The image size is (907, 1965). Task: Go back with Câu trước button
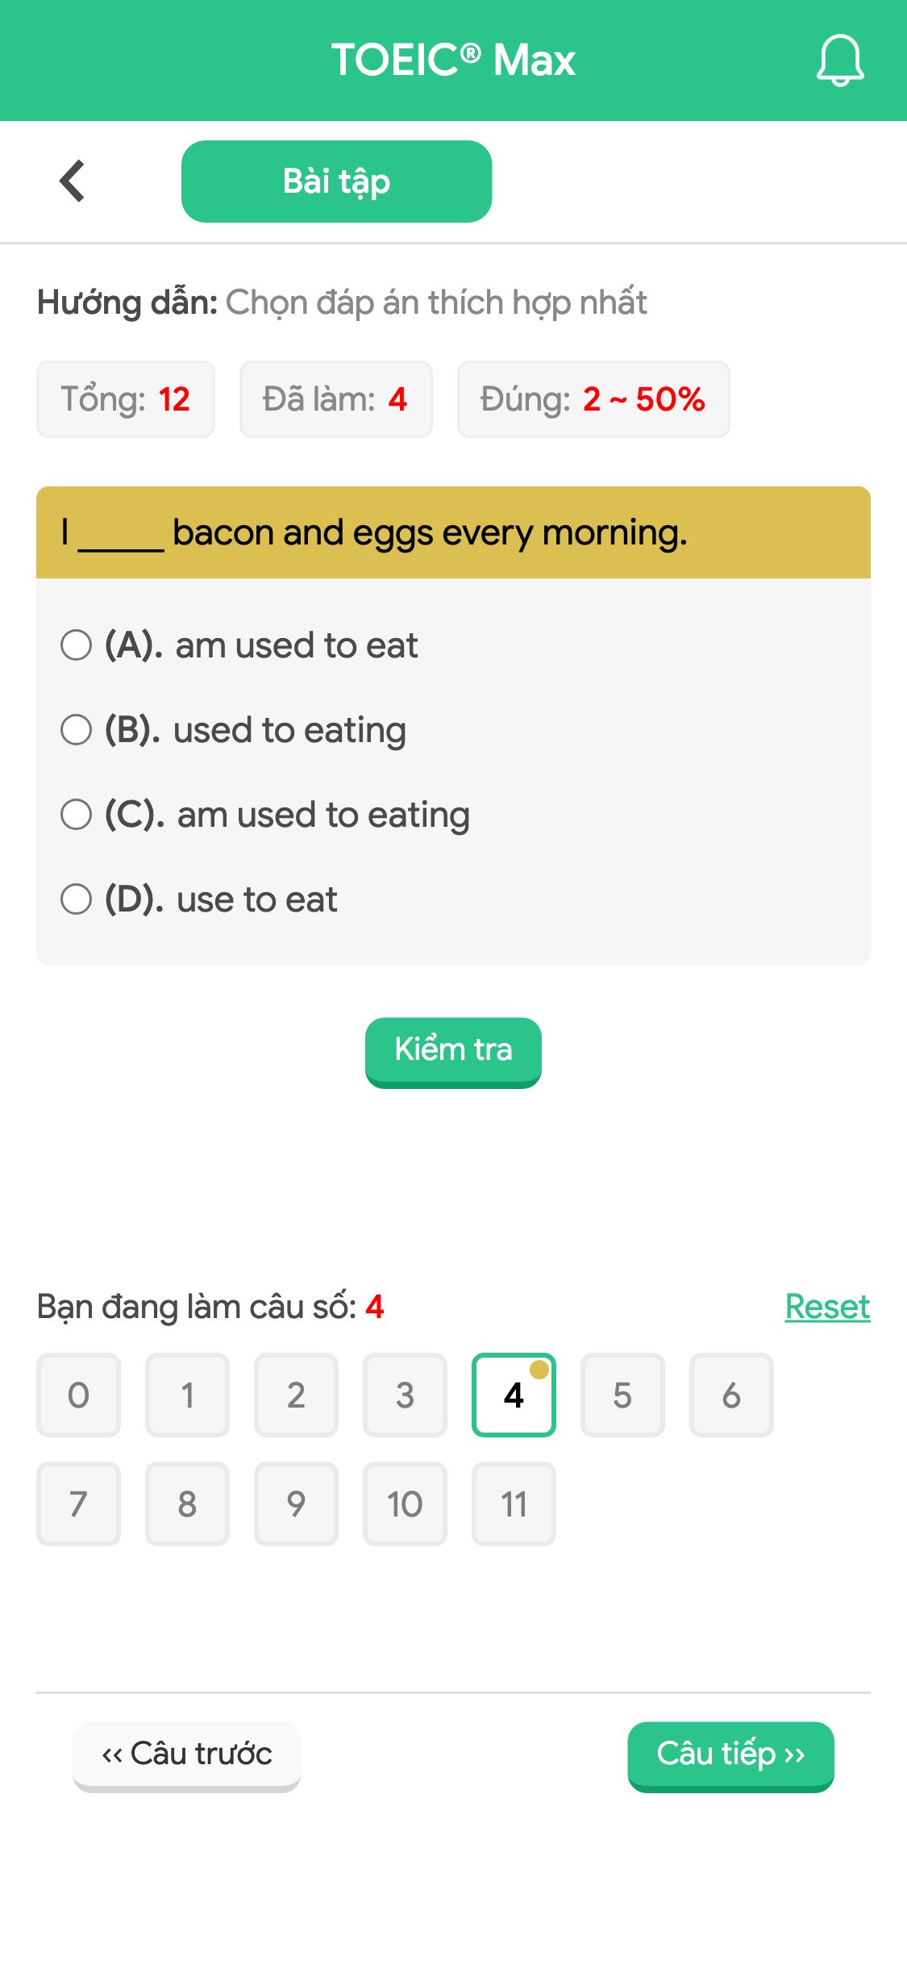click(186, 1756)
